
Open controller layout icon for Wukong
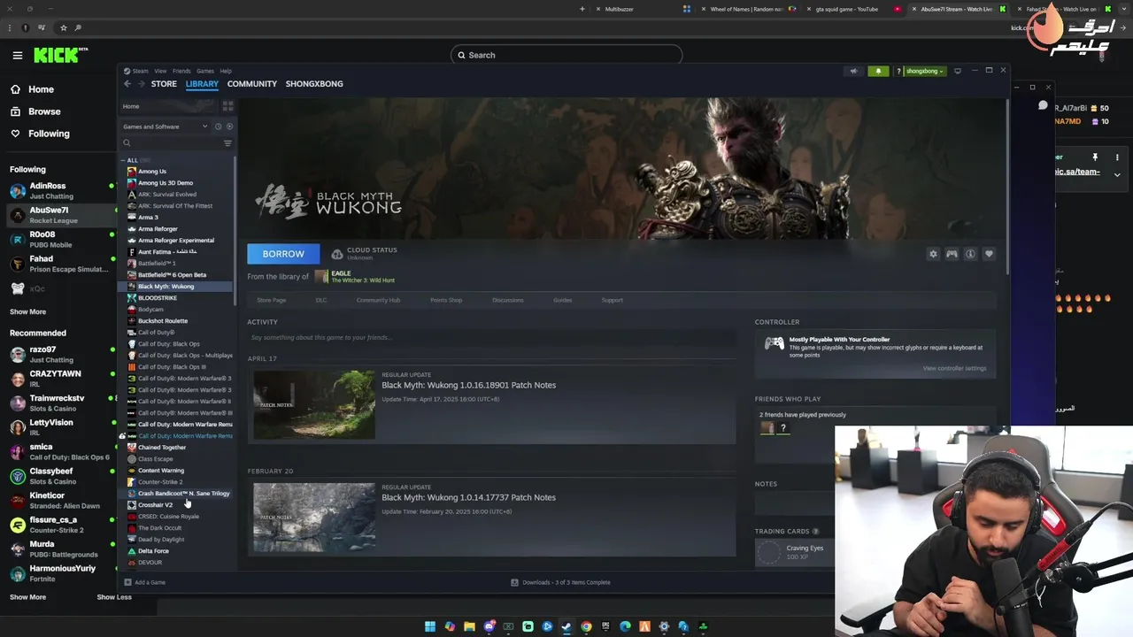tap(952, 254)
